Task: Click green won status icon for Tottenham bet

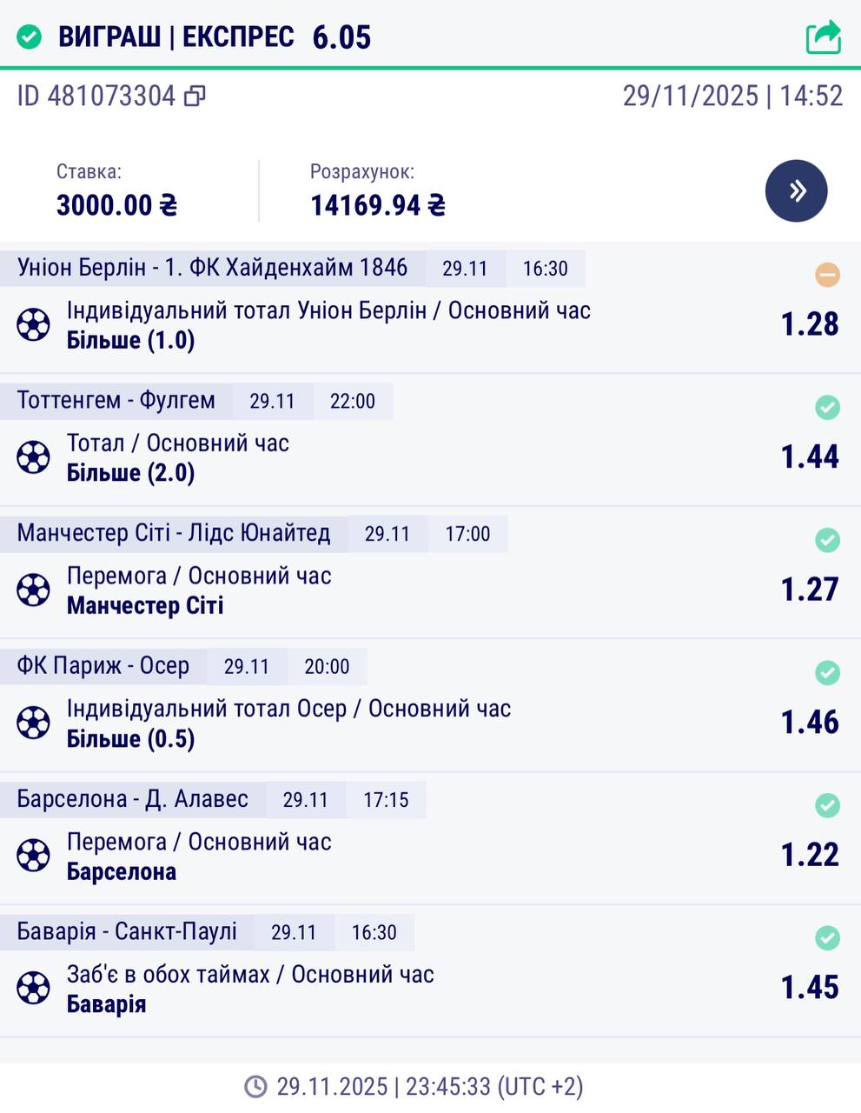Action: [x=827, y=407]
